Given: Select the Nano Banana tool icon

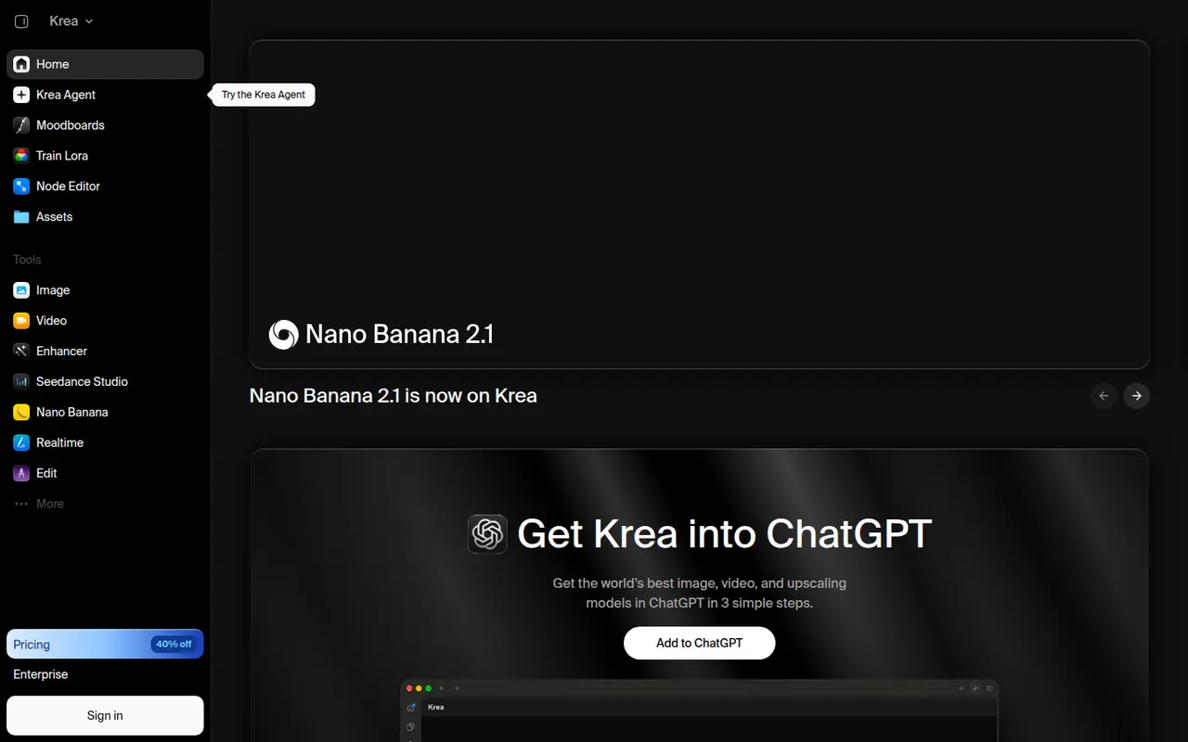Looking at the screenshot, I should (x=21, y=412).
